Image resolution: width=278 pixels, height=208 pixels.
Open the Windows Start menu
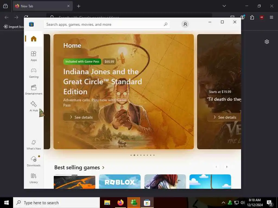click(7, 203)
